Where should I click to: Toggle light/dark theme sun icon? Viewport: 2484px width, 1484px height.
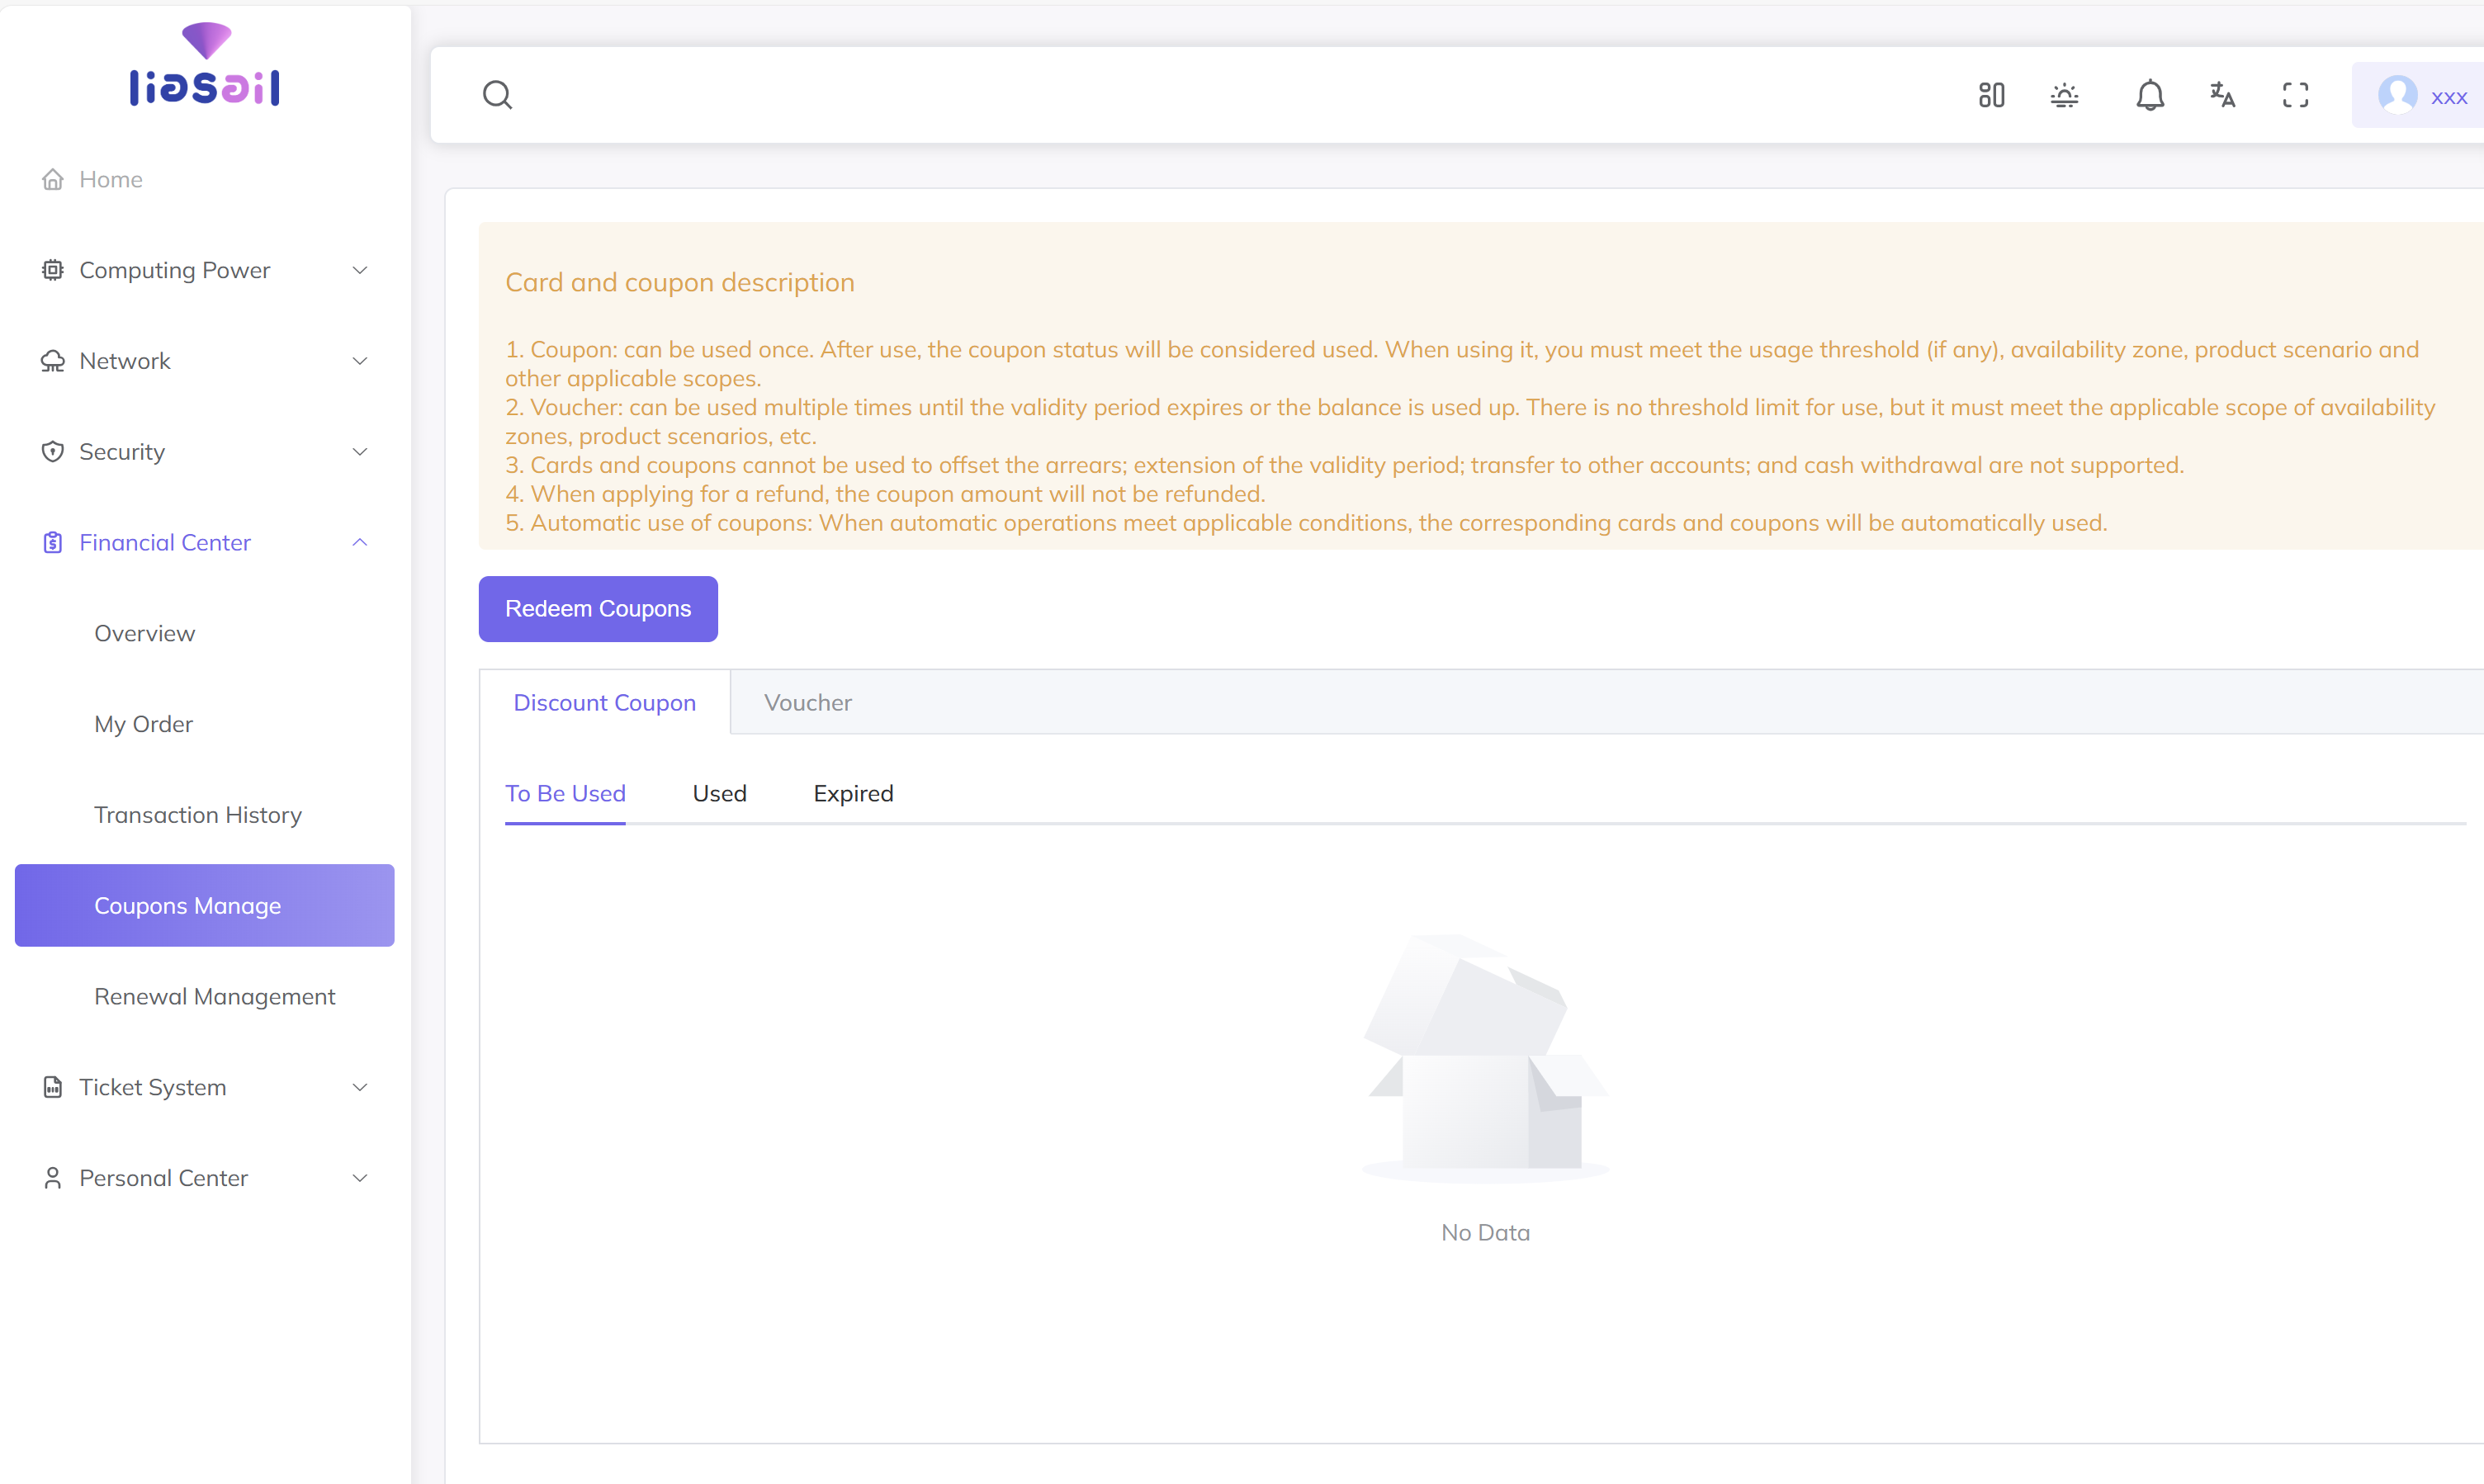(x=2064, y=95)
